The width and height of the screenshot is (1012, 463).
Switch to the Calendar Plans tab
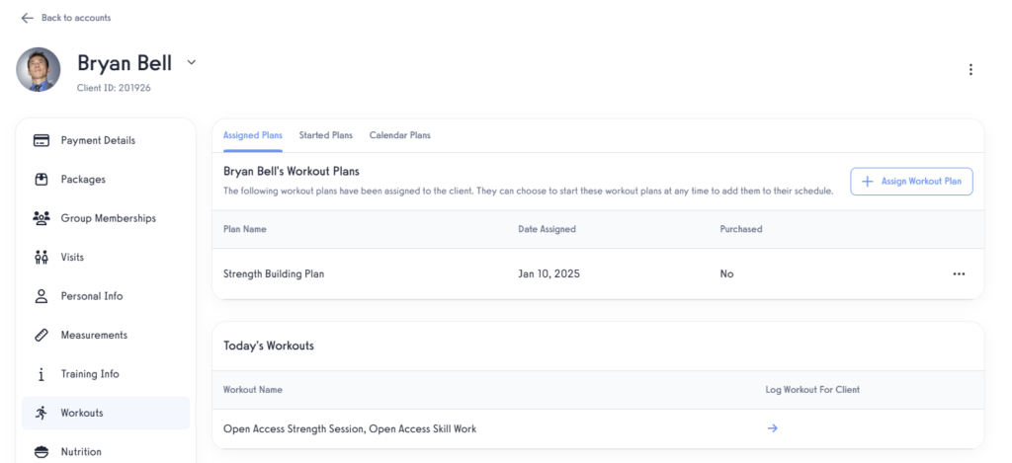point(399,135)
